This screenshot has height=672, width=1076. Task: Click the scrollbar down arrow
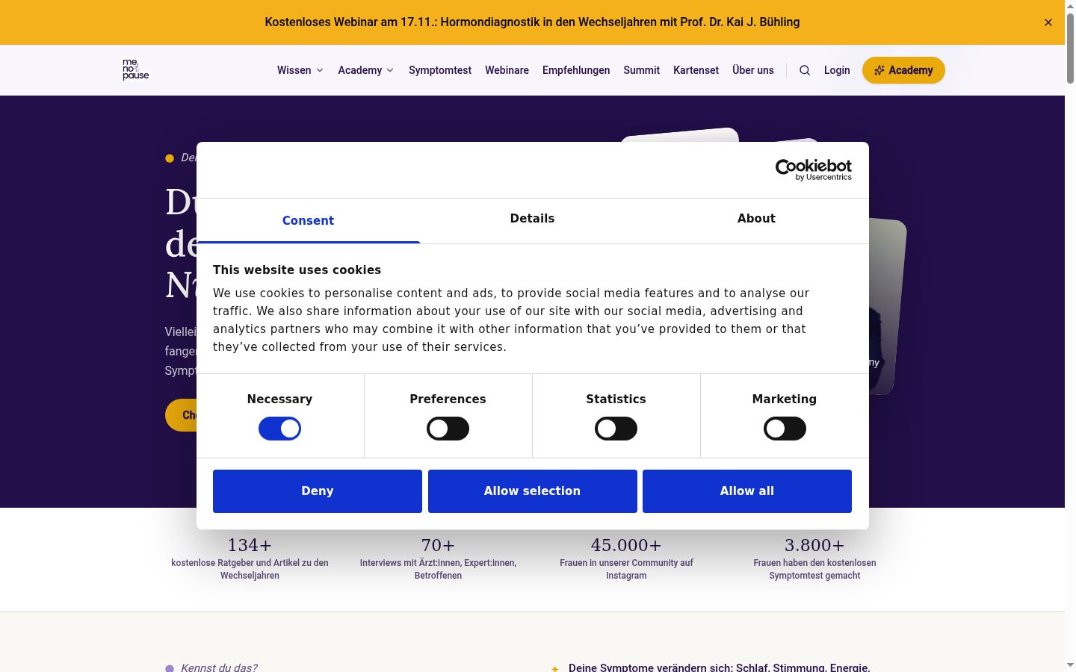tap(1070, 665)
